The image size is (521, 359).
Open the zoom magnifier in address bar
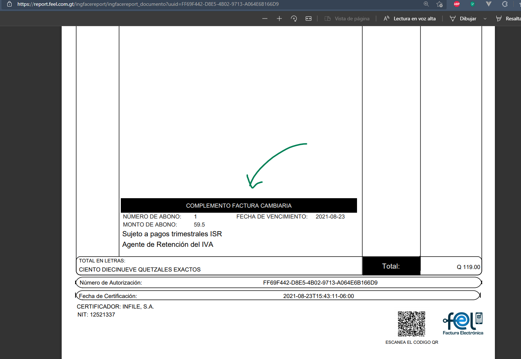point(426,4)
